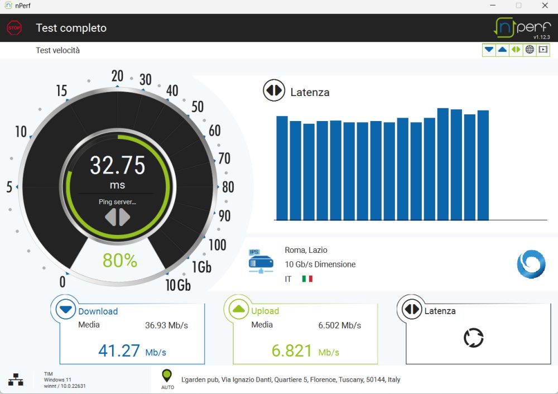
Task: Click the nPerf logo at top right
Action: tap(522, 28)
